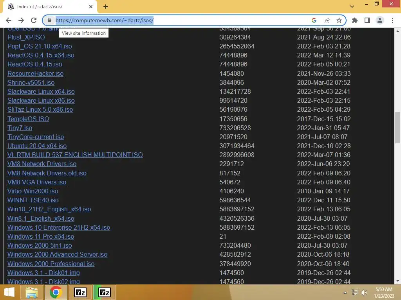Click the file size 4320526336
Viewport: 401px width, 300px height.
click(237, 219)
